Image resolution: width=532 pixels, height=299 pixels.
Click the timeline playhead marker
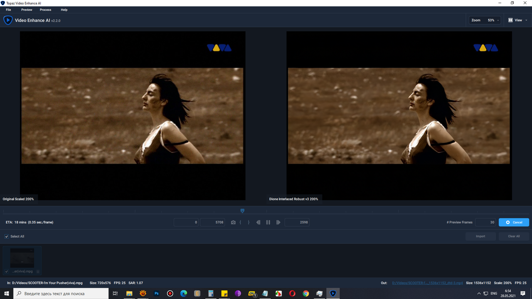242,211
